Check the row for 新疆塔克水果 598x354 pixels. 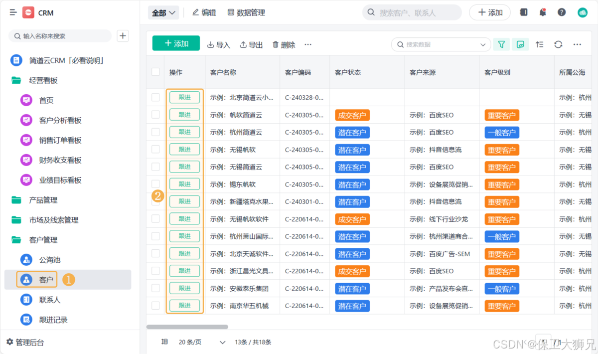pos(155,201)
